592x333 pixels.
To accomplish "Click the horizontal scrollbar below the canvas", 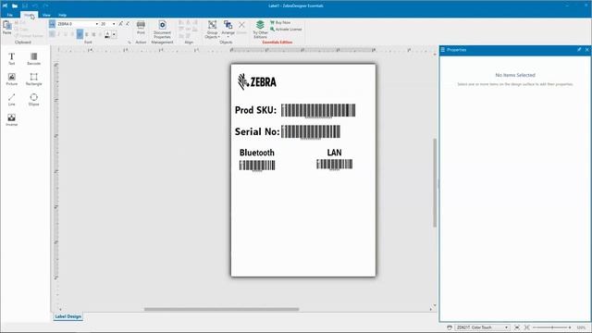I will coord(222,309).
